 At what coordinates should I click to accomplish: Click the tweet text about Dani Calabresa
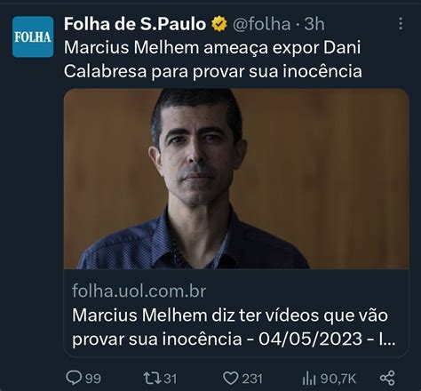point(212,60)
